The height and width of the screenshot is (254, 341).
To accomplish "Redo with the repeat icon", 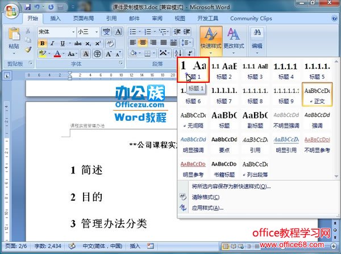I will [x=51, y=7].
